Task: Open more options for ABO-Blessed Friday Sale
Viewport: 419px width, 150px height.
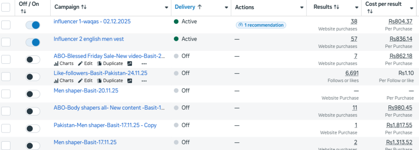Action: coord(144,64)
